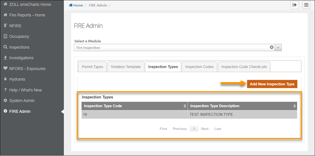Click the Next pagination link
The image size is (315, 156).
pos(205,129)
